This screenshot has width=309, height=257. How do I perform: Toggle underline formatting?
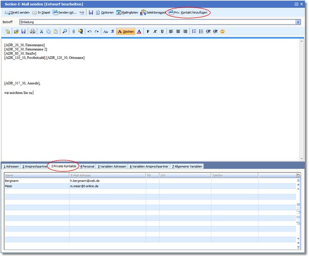(x=162, y=31)
